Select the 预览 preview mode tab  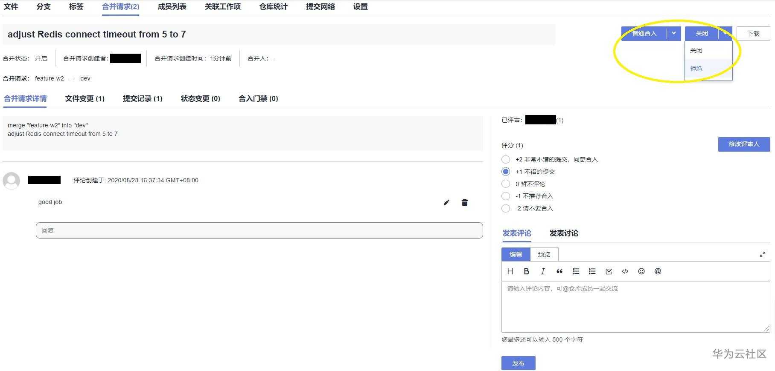(x=544, y=254)
